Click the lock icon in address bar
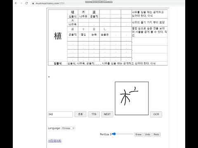Screen dimensions: 198x148 [33, 3]
